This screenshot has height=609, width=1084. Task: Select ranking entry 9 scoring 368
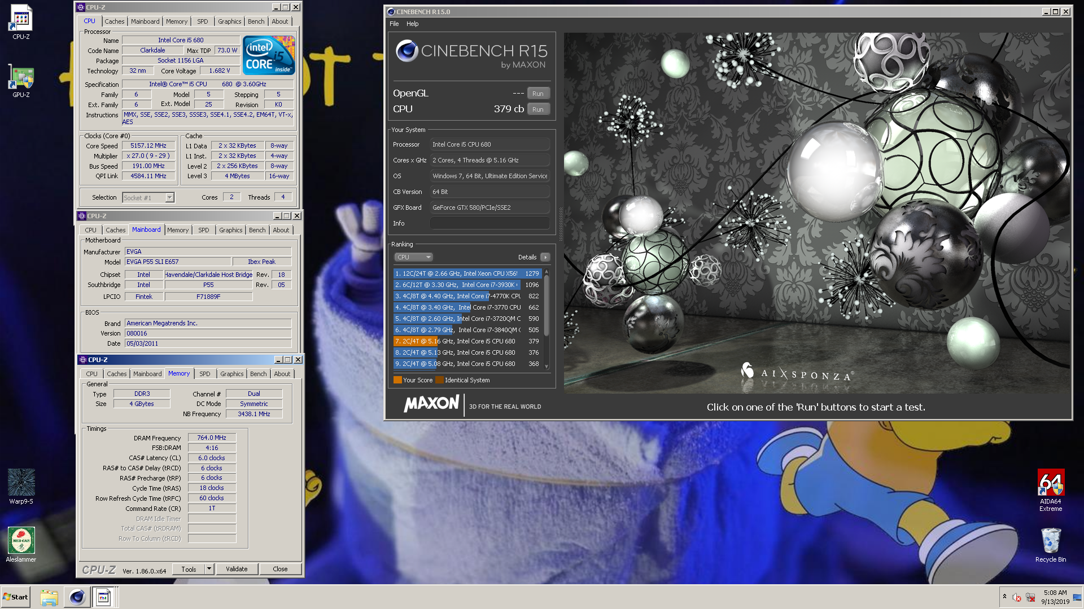[467, 364]
